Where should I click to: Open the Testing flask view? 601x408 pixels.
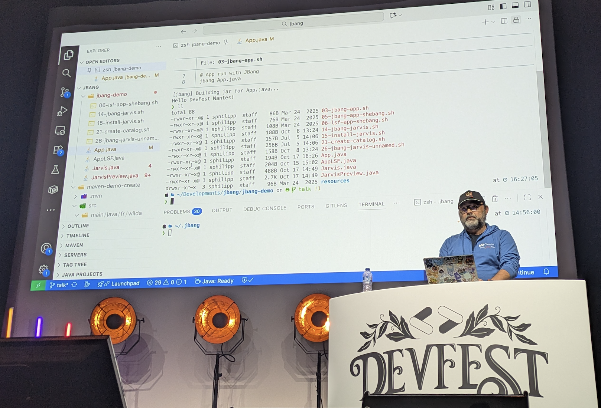[55, 170]
